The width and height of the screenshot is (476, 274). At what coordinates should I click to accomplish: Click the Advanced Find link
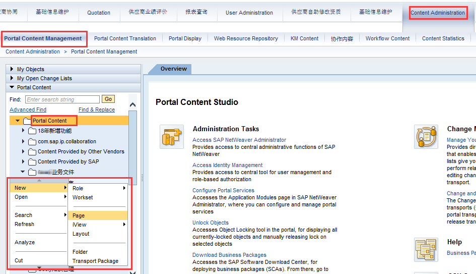click(28, 110)
